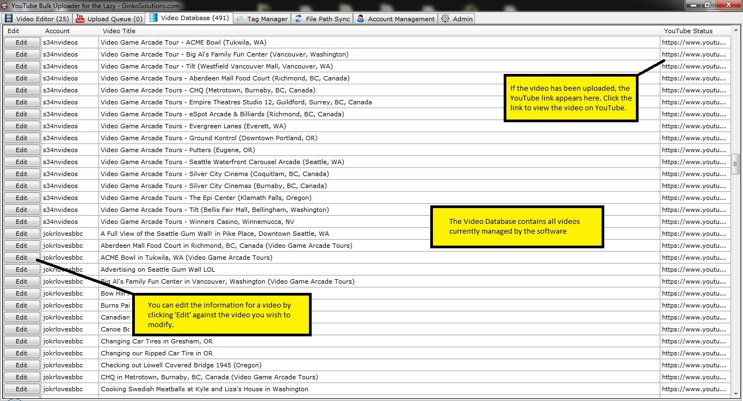Edit the Winners Casino, Winnemucca, NV video
This screenshot has width=743, height=401.
click(x=22, y=222)
